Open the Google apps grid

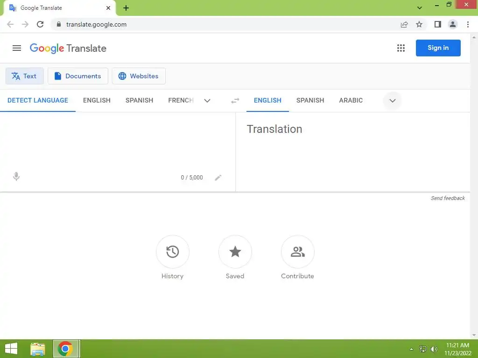(401, 48)
